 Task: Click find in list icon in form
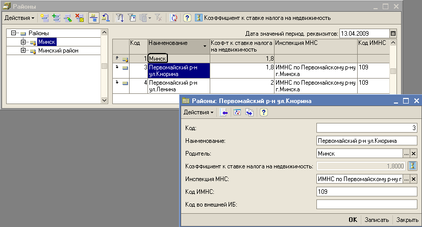(x=224, y=112)
